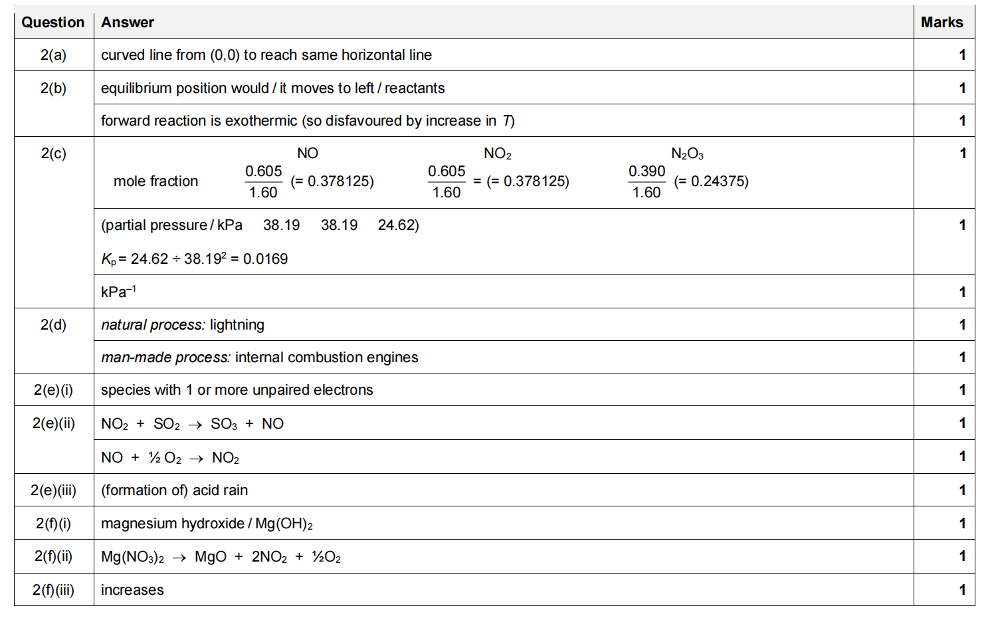Click the Mg(NO3)2 decomposition equation

pos(221,557)
